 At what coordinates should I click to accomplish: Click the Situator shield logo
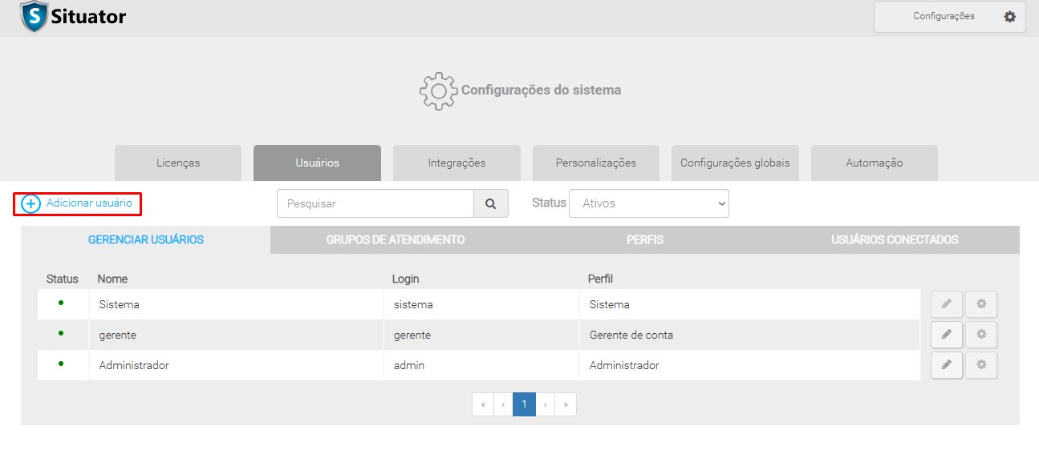pyautogui.click(x=34, y=16)
